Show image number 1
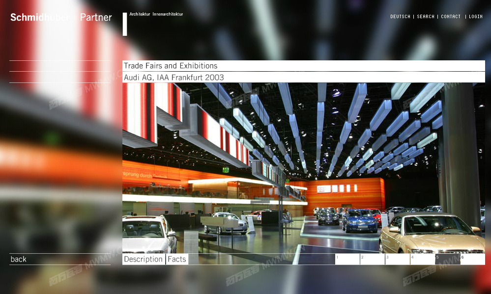This screenshot has width=491, height=294. (347, 259)
